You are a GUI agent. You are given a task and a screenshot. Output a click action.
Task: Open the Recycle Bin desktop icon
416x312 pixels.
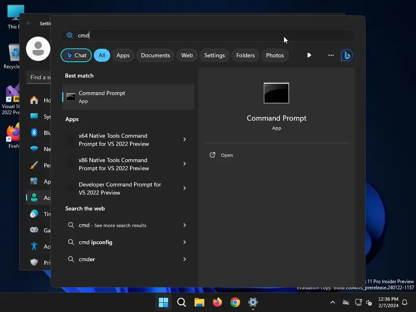[11, 56]
